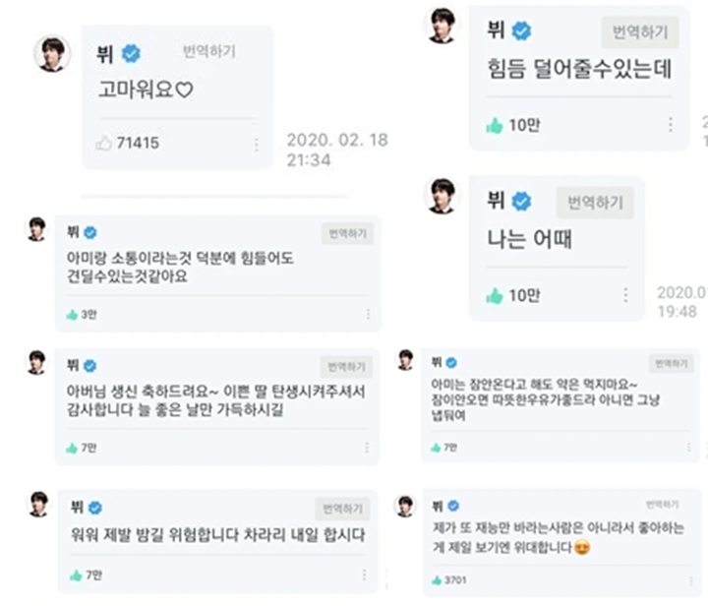Viewport: 708px width, 606px height.
Task: Open three-dot menu on 힘듬 덜어줄수있는데 comment
Action: click(671, 125)
